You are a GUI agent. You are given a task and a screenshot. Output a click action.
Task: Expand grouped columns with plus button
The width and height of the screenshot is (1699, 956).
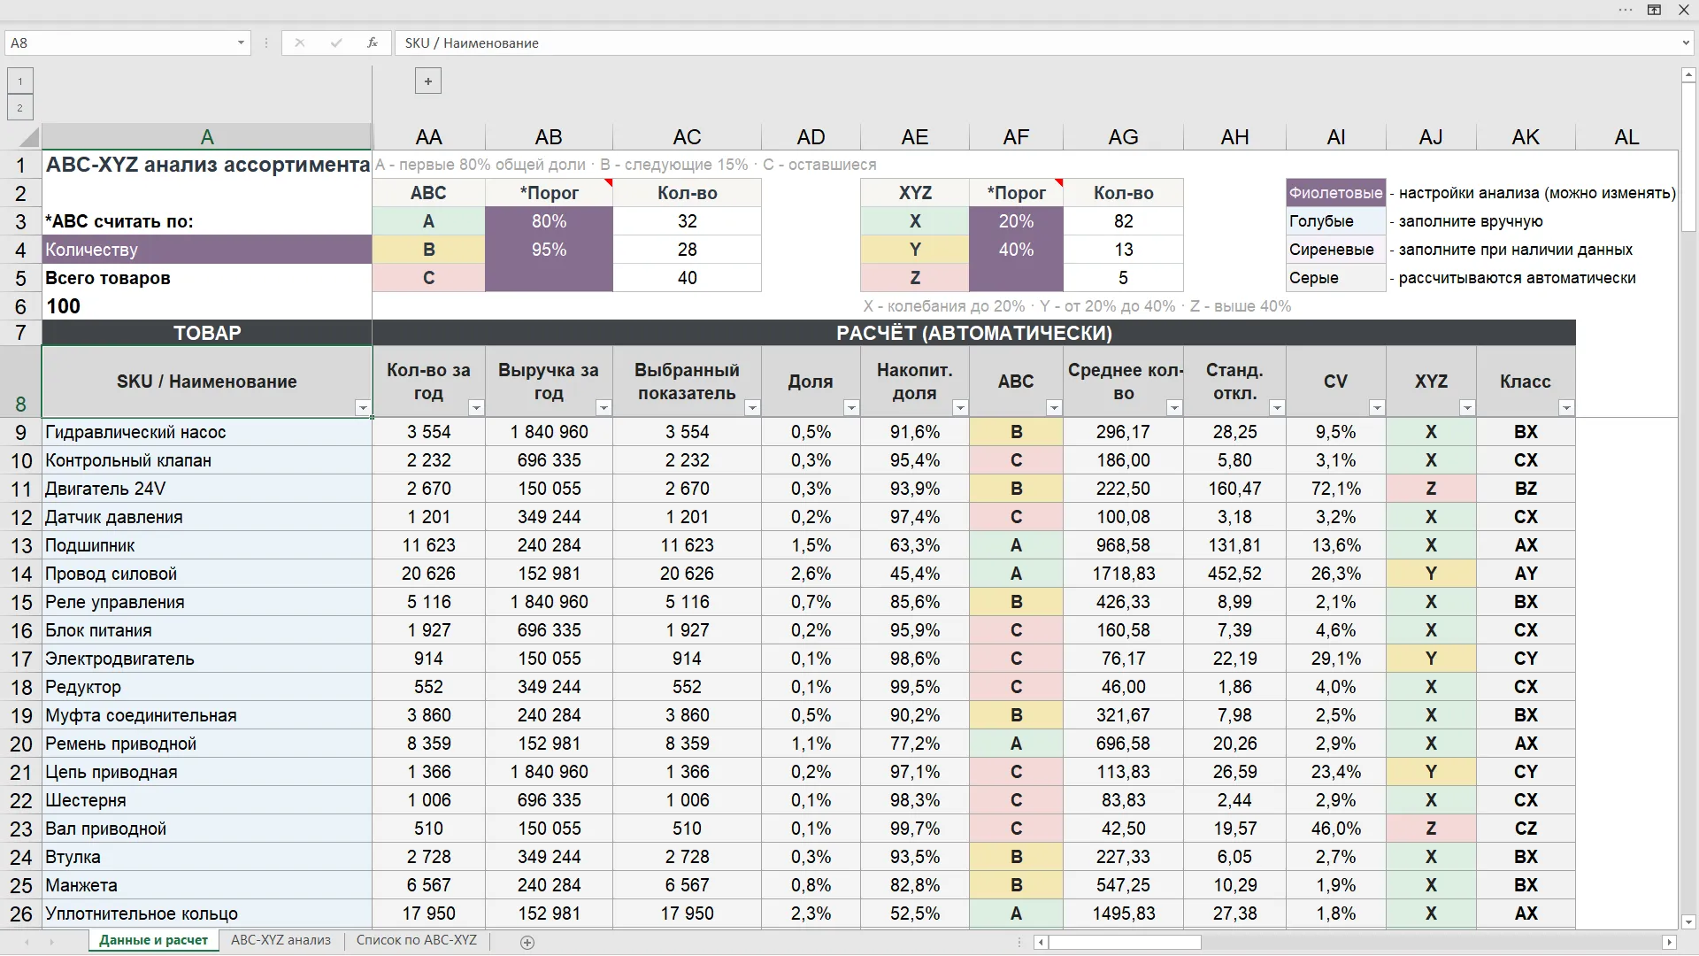click(x=428, y=81)
